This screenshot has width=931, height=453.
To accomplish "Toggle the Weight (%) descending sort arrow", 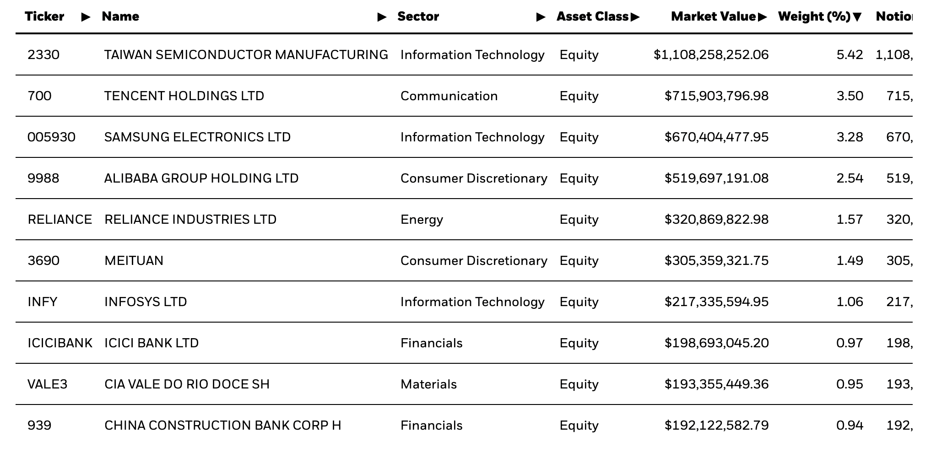I will click(x=857, y=17).
